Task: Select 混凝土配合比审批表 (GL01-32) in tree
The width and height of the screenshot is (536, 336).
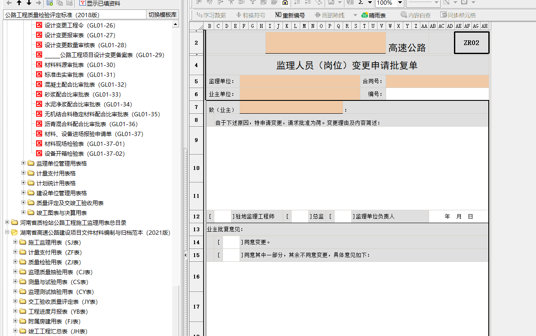Action: click(x=85, y=85)
